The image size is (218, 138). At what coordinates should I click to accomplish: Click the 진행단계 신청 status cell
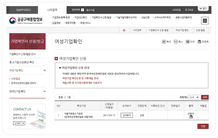[x=142, y=115]
